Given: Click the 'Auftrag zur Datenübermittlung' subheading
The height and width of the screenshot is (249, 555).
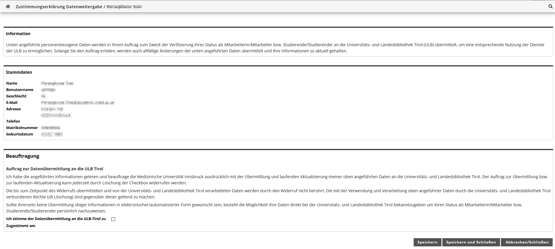Looking at the screenshot, I should point(55,169).
